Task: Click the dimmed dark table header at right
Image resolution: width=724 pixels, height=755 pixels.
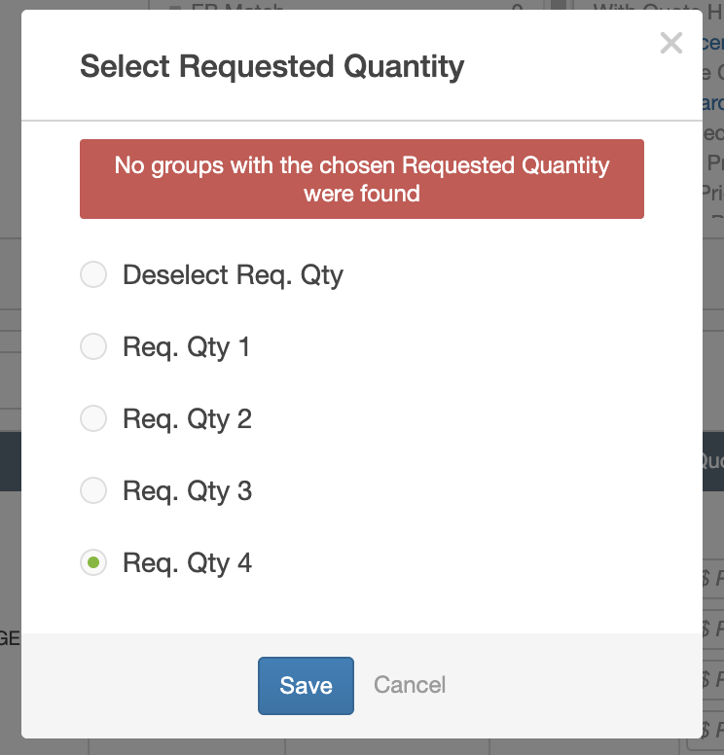Action: click(x=712, y=461)
